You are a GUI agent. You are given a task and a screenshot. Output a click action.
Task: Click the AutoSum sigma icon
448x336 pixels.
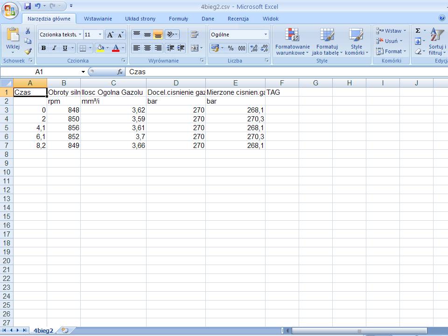pyautogui.click(x=418, y=31)
